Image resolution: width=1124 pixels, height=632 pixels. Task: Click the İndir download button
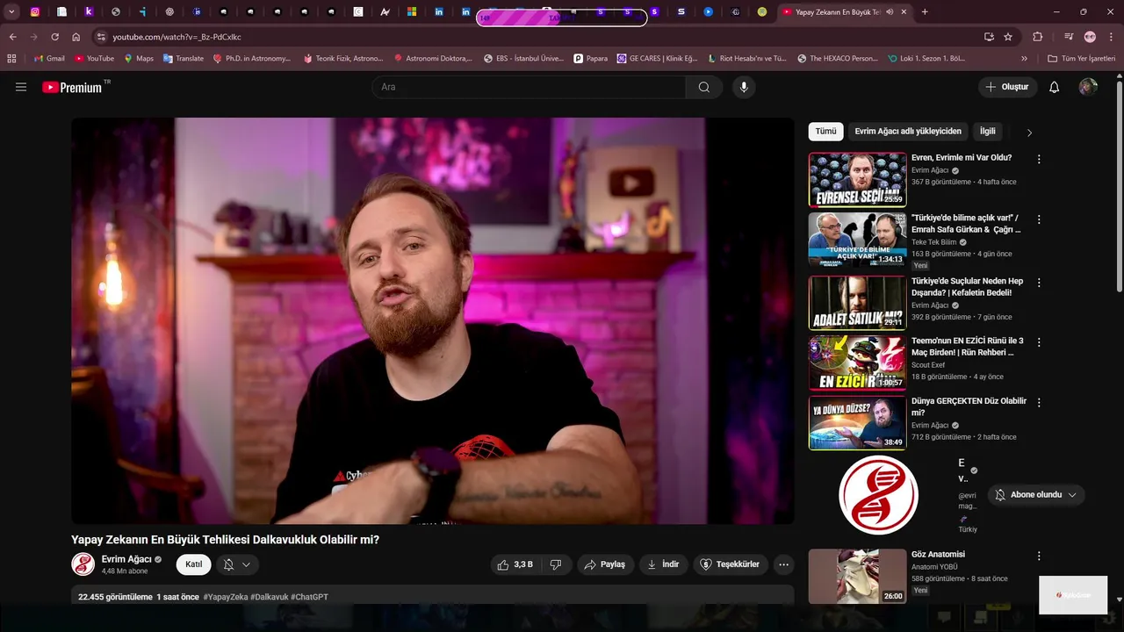[663, 564]
